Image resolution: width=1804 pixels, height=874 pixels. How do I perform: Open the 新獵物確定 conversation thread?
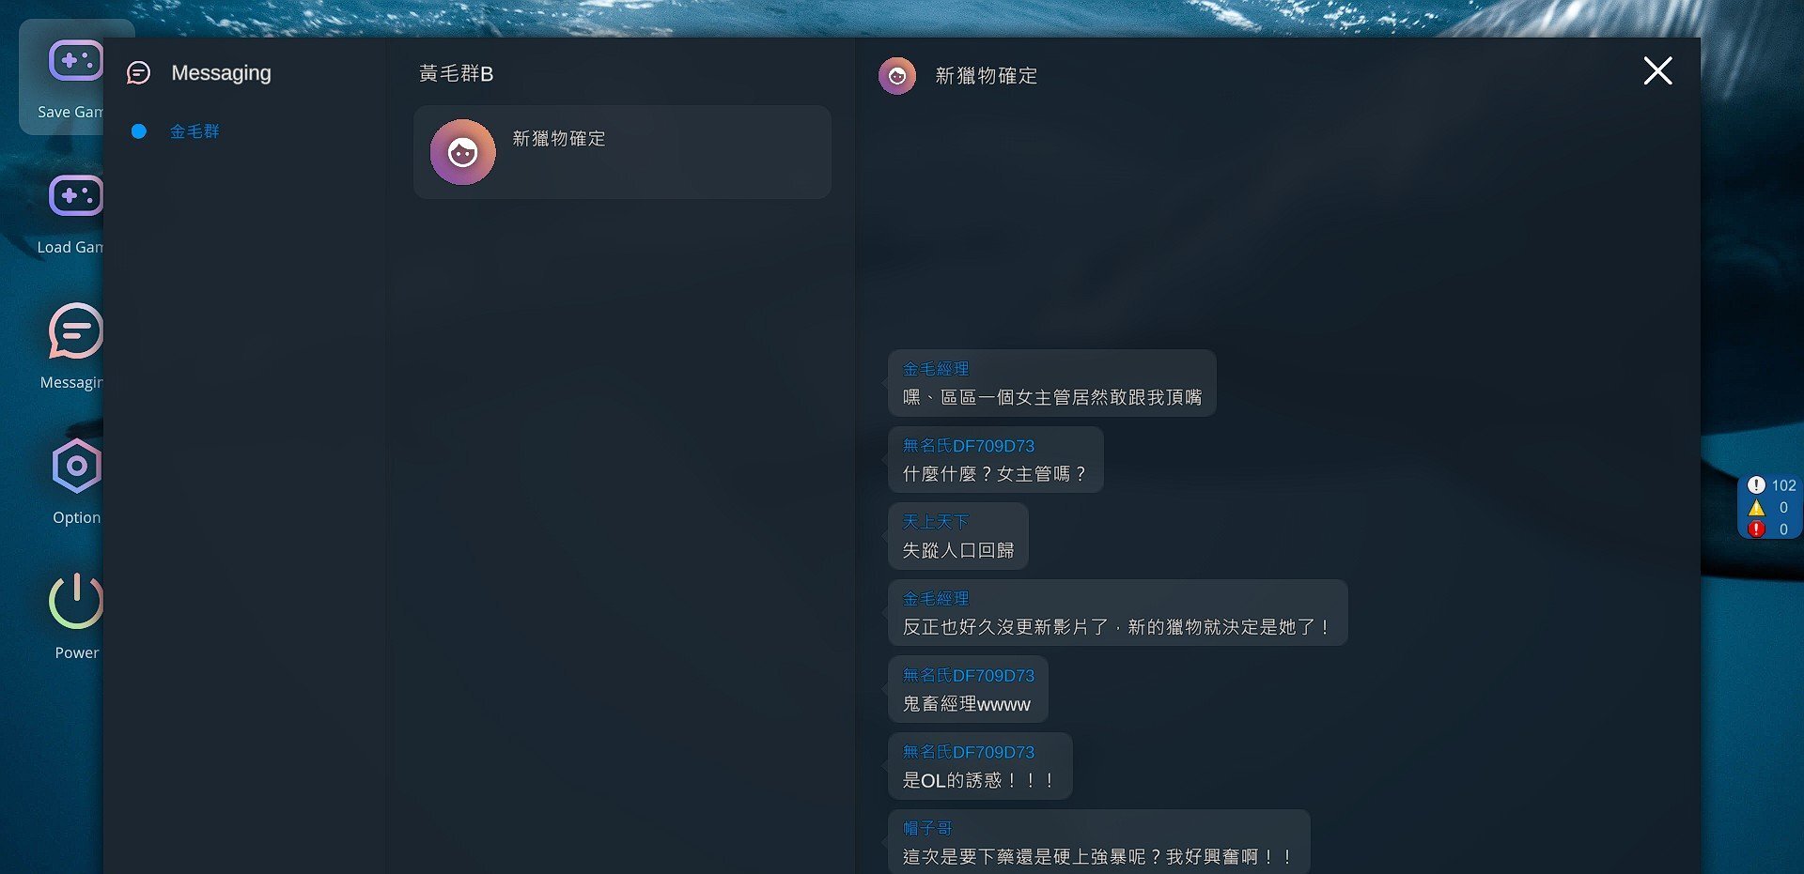pos(622,152)
